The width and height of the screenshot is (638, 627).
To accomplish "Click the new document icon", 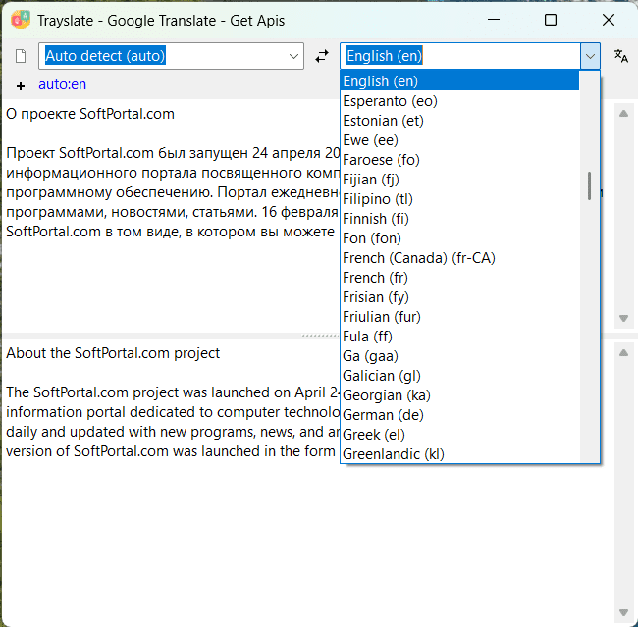I will [21, 56].
